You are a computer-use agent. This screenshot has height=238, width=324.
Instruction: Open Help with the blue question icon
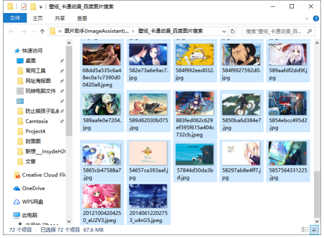tap(316, 18)
